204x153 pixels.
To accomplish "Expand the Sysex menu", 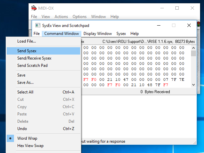I will 121,34.
